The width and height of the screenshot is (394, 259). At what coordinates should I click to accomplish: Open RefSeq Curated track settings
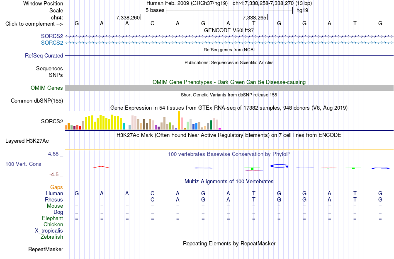pyautogui.click(x=44, y=56)
